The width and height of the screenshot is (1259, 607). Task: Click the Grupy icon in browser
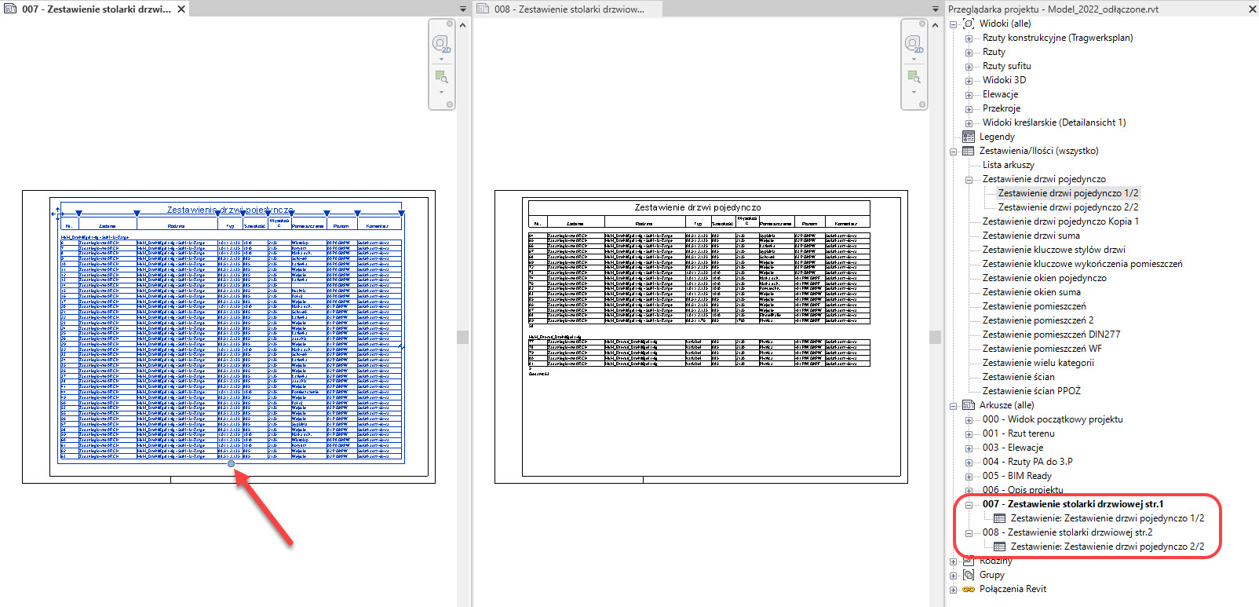pos(969,575)
